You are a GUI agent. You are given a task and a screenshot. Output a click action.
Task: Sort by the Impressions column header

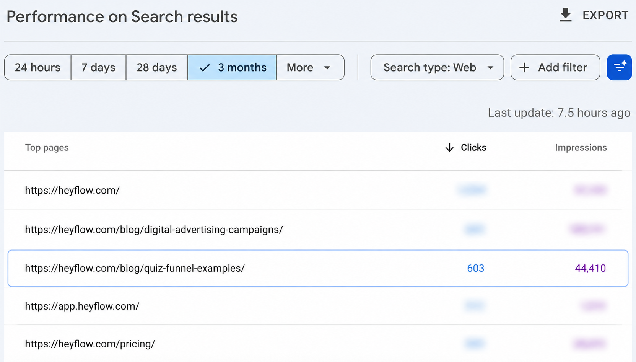coord(581,148)
